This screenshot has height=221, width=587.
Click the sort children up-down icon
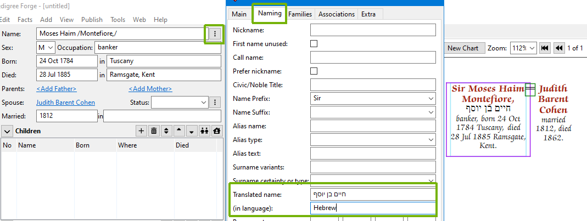166,131
